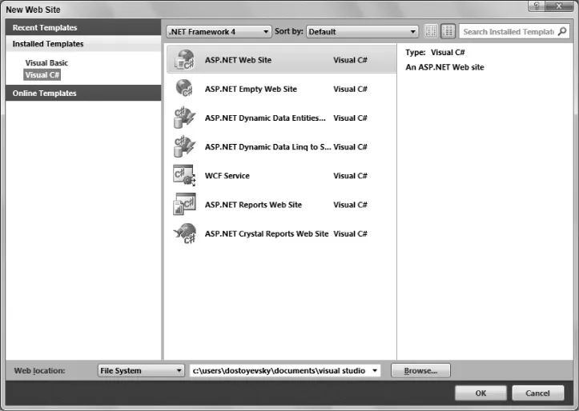
Task: Select the ASP.NET Empty Web Site icon
Action: pos(185,89)
